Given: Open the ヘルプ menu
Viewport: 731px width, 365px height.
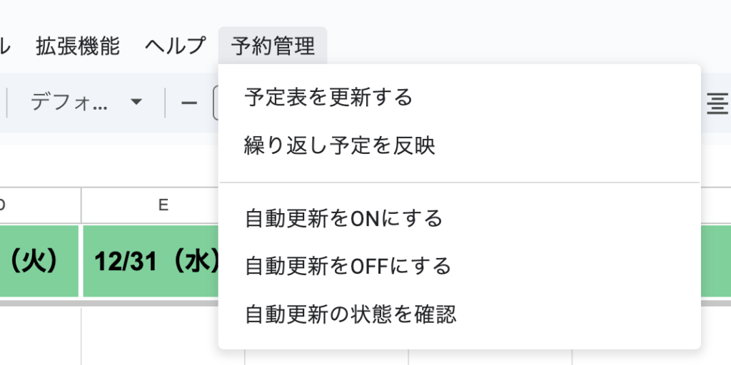Looking at the screenshot, I should click(175, 46).
